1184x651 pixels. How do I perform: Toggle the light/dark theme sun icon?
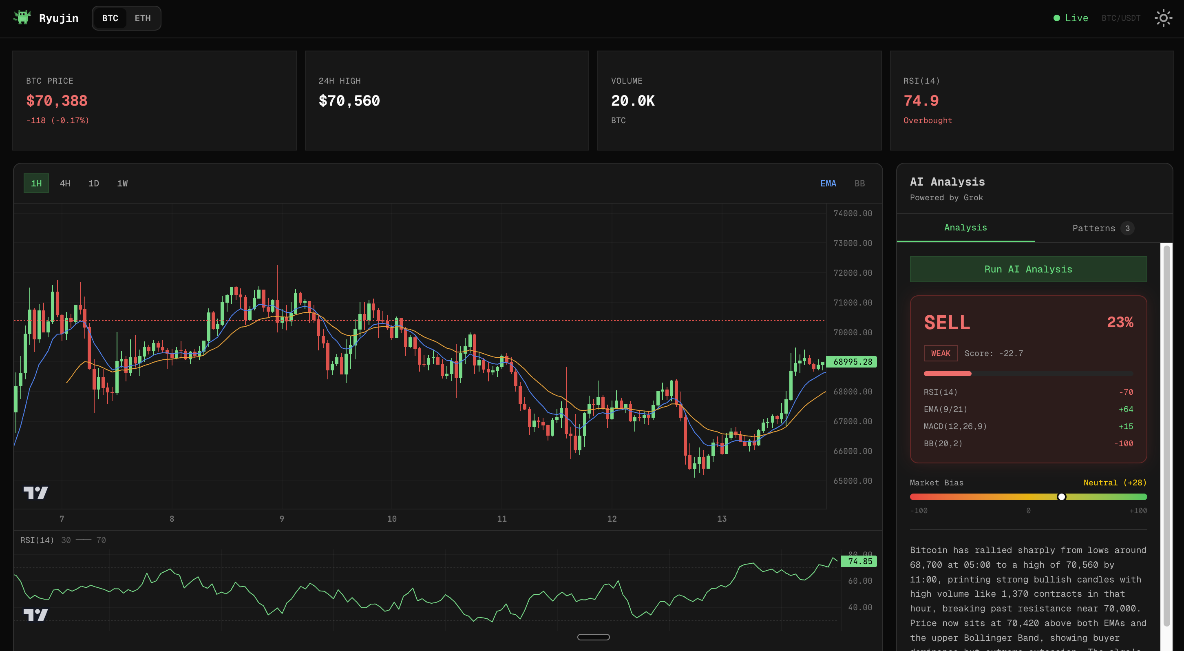pos(1163,18)
